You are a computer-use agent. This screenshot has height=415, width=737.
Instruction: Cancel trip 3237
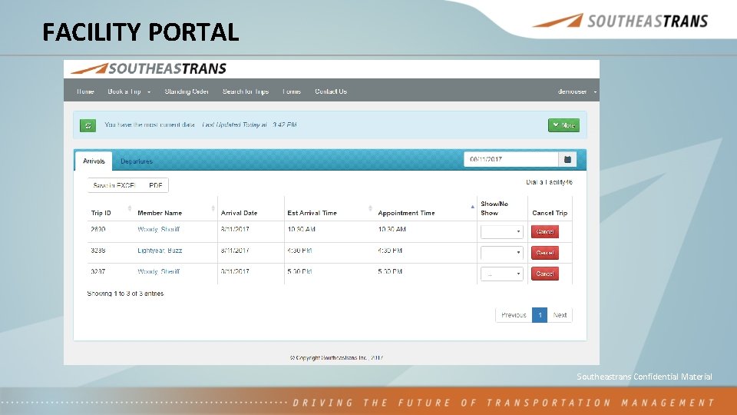tap(545, 274)
